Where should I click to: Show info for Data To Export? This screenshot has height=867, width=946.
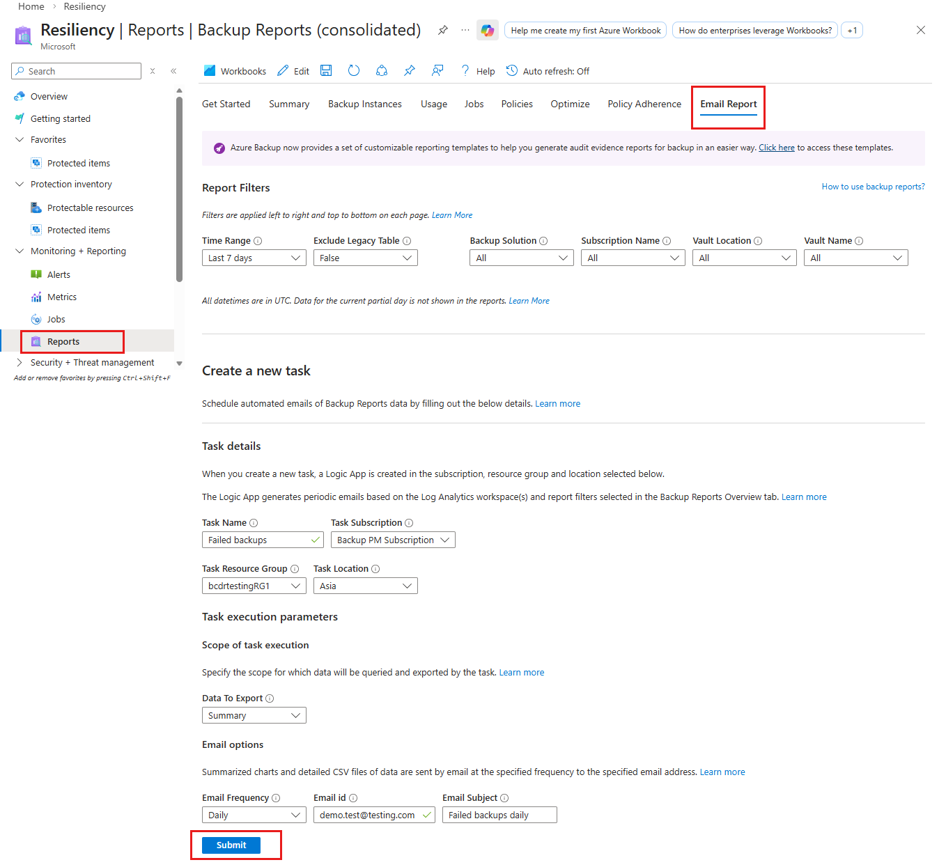click(270, 698)
